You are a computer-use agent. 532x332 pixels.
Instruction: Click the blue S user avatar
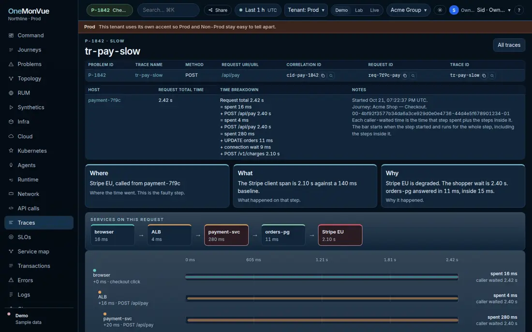[454, 10]
